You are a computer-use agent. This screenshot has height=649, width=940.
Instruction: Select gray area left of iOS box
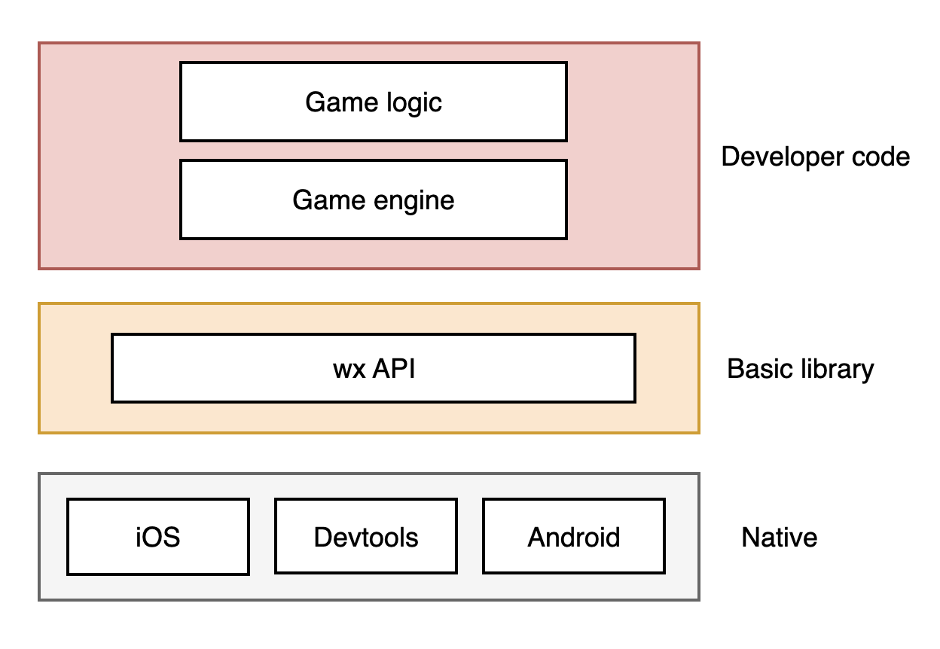coord(53,536)
